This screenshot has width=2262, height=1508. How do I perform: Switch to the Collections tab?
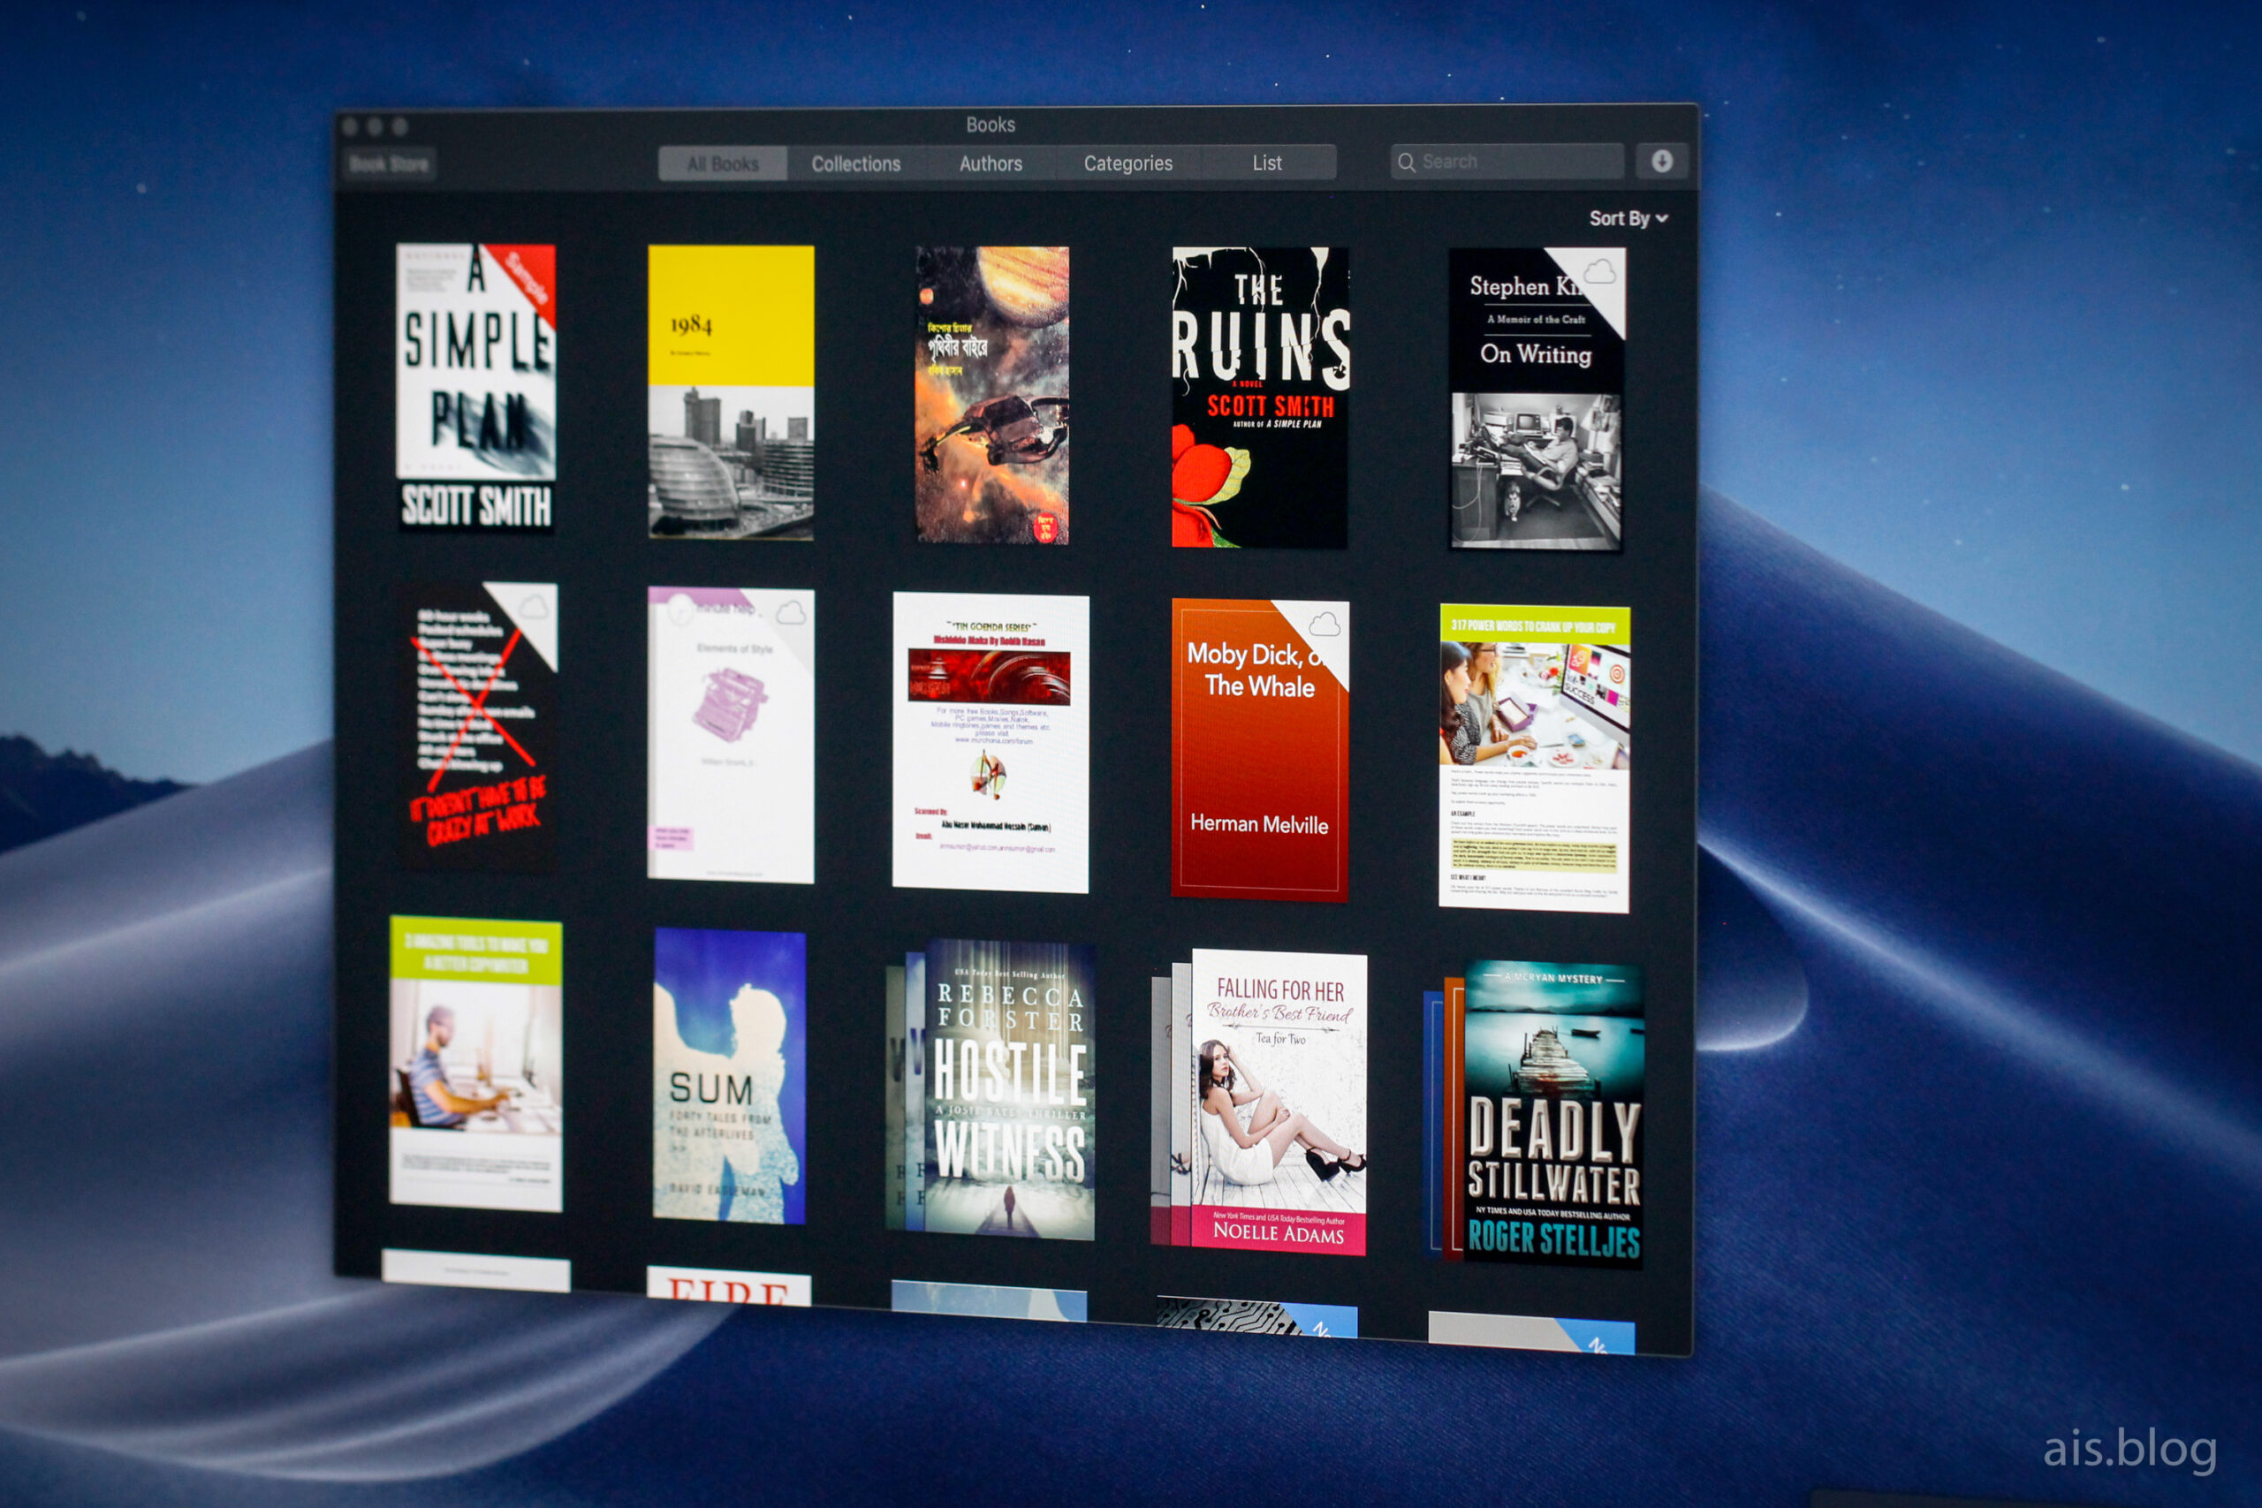pos(856,163)
